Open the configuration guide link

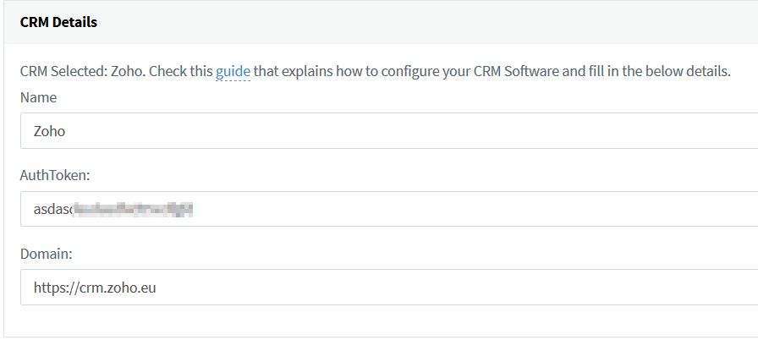233,72
